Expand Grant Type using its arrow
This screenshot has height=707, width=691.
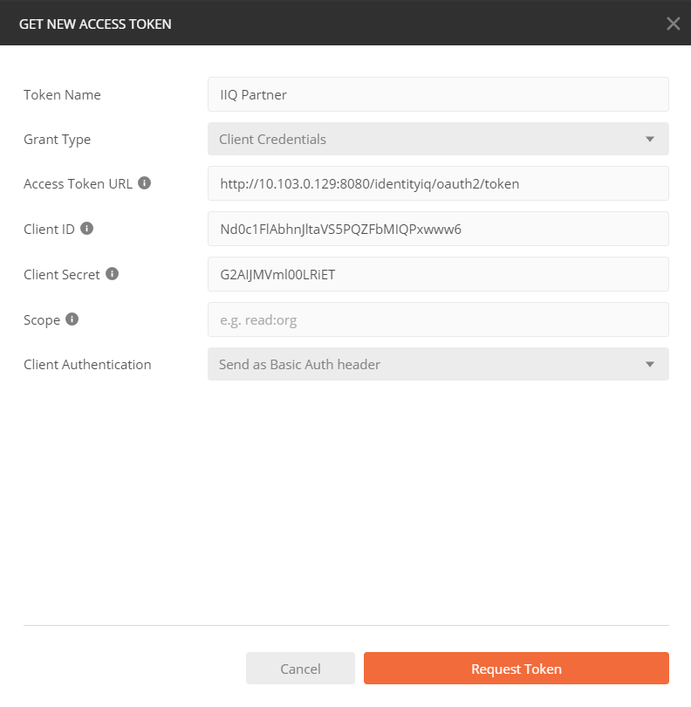click(649, 139)
